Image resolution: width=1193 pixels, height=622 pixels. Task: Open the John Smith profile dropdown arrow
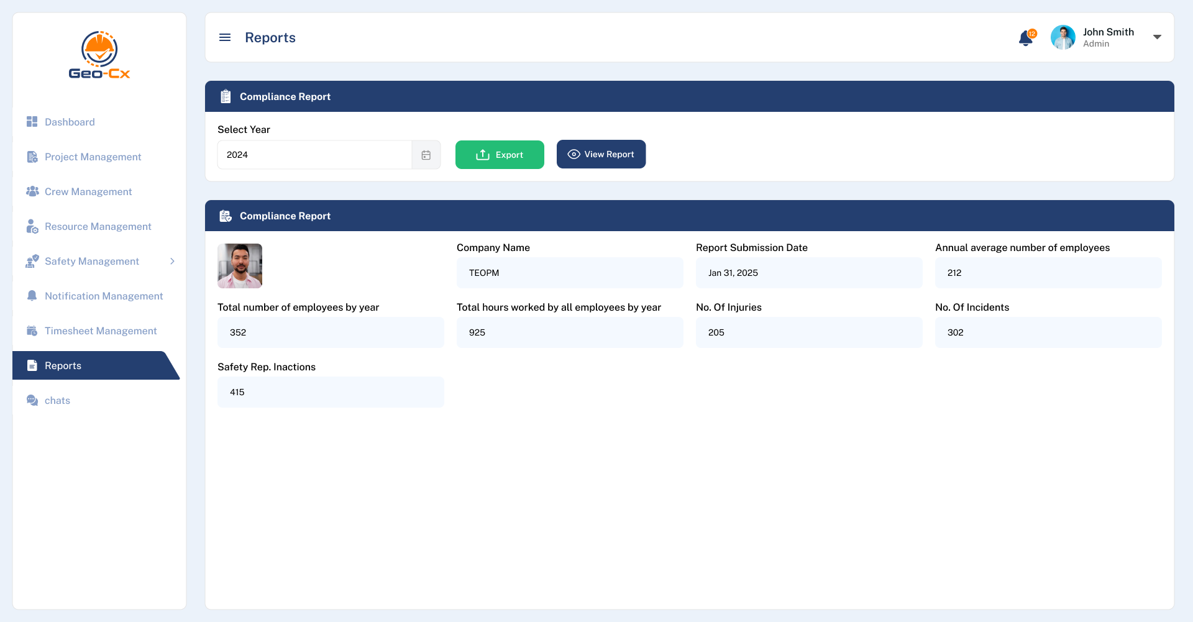[1157, 37]
